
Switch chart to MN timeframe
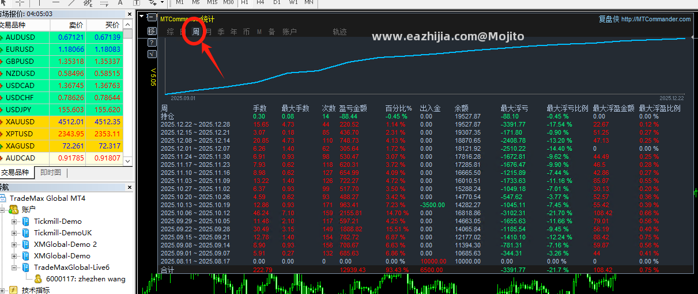(309, 2)
